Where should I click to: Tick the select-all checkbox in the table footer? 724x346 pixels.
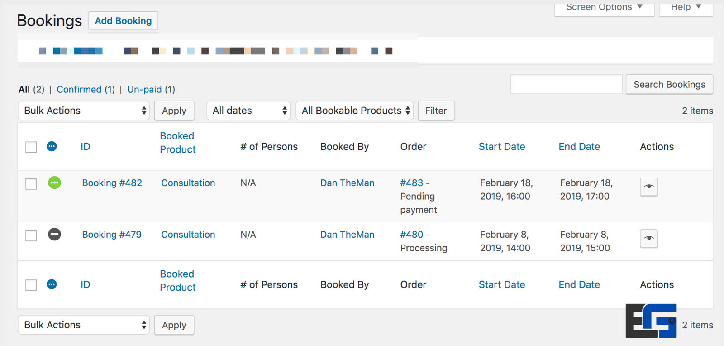coord(31,285)
